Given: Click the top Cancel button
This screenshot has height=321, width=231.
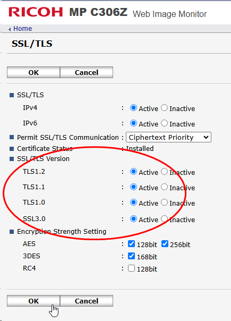Looking at the screenshot, I should [x=87, y=72].
